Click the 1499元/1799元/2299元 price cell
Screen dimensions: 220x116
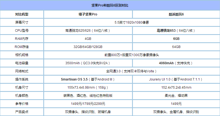pos(88,104)
